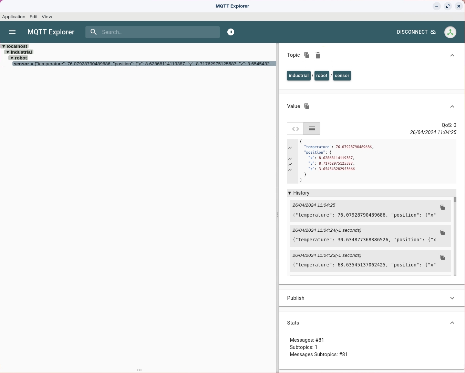Click the green connection avatar icon

coord(450,32)
